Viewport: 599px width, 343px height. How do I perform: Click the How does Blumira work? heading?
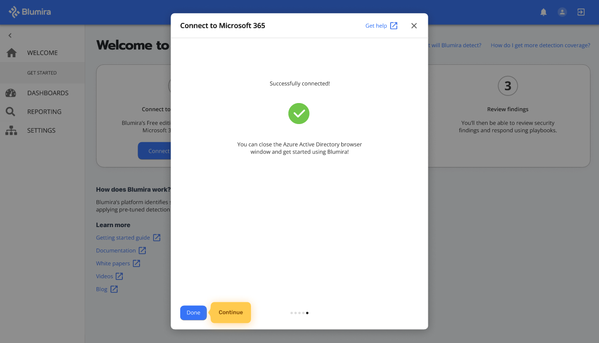(x=133, y=189)
